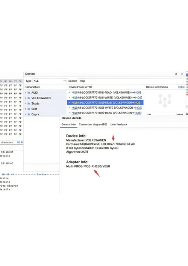This screenshot has width=188, height=266.
Task: Select MQB48-LOCK(R7F701404)-READ device
Action: pos(106,113)
